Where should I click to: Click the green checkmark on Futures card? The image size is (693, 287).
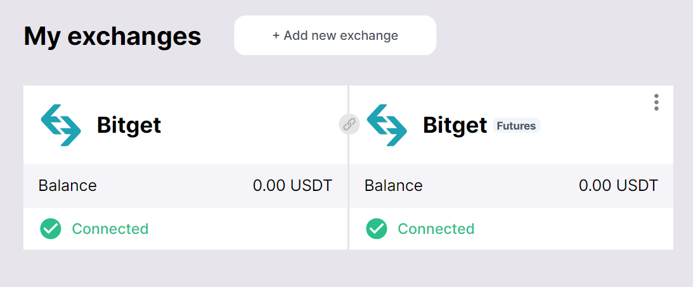click(x=377, y=229)
